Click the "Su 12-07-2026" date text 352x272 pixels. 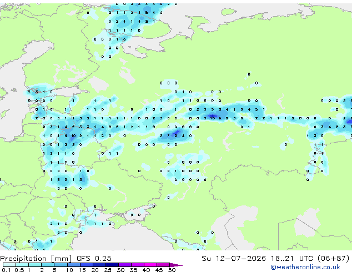pos(234,258)
